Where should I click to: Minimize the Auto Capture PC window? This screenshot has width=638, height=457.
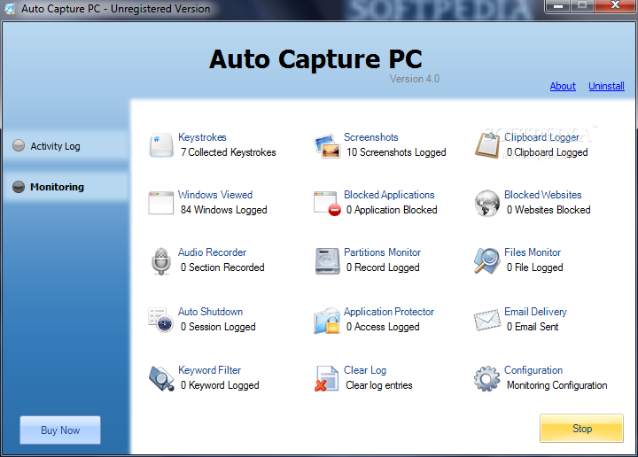pyautogui.click(x=558, y=5)
